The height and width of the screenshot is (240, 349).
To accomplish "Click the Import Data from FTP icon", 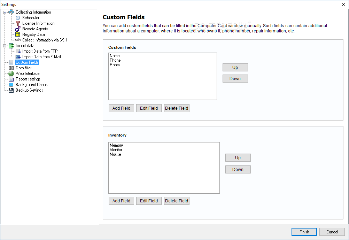I will [18, 51].
